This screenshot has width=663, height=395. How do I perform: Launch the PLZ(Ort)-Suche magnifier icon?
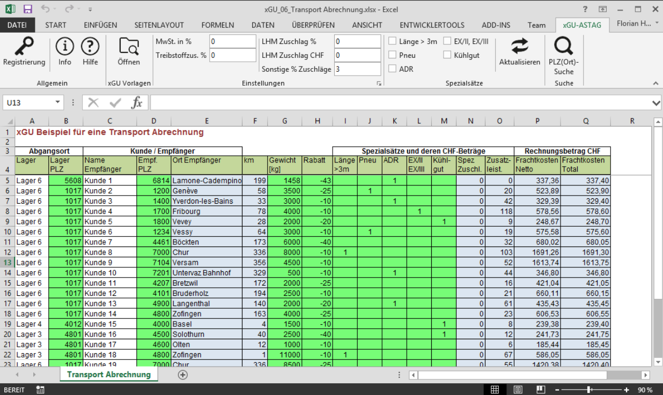tap(563, 46)
